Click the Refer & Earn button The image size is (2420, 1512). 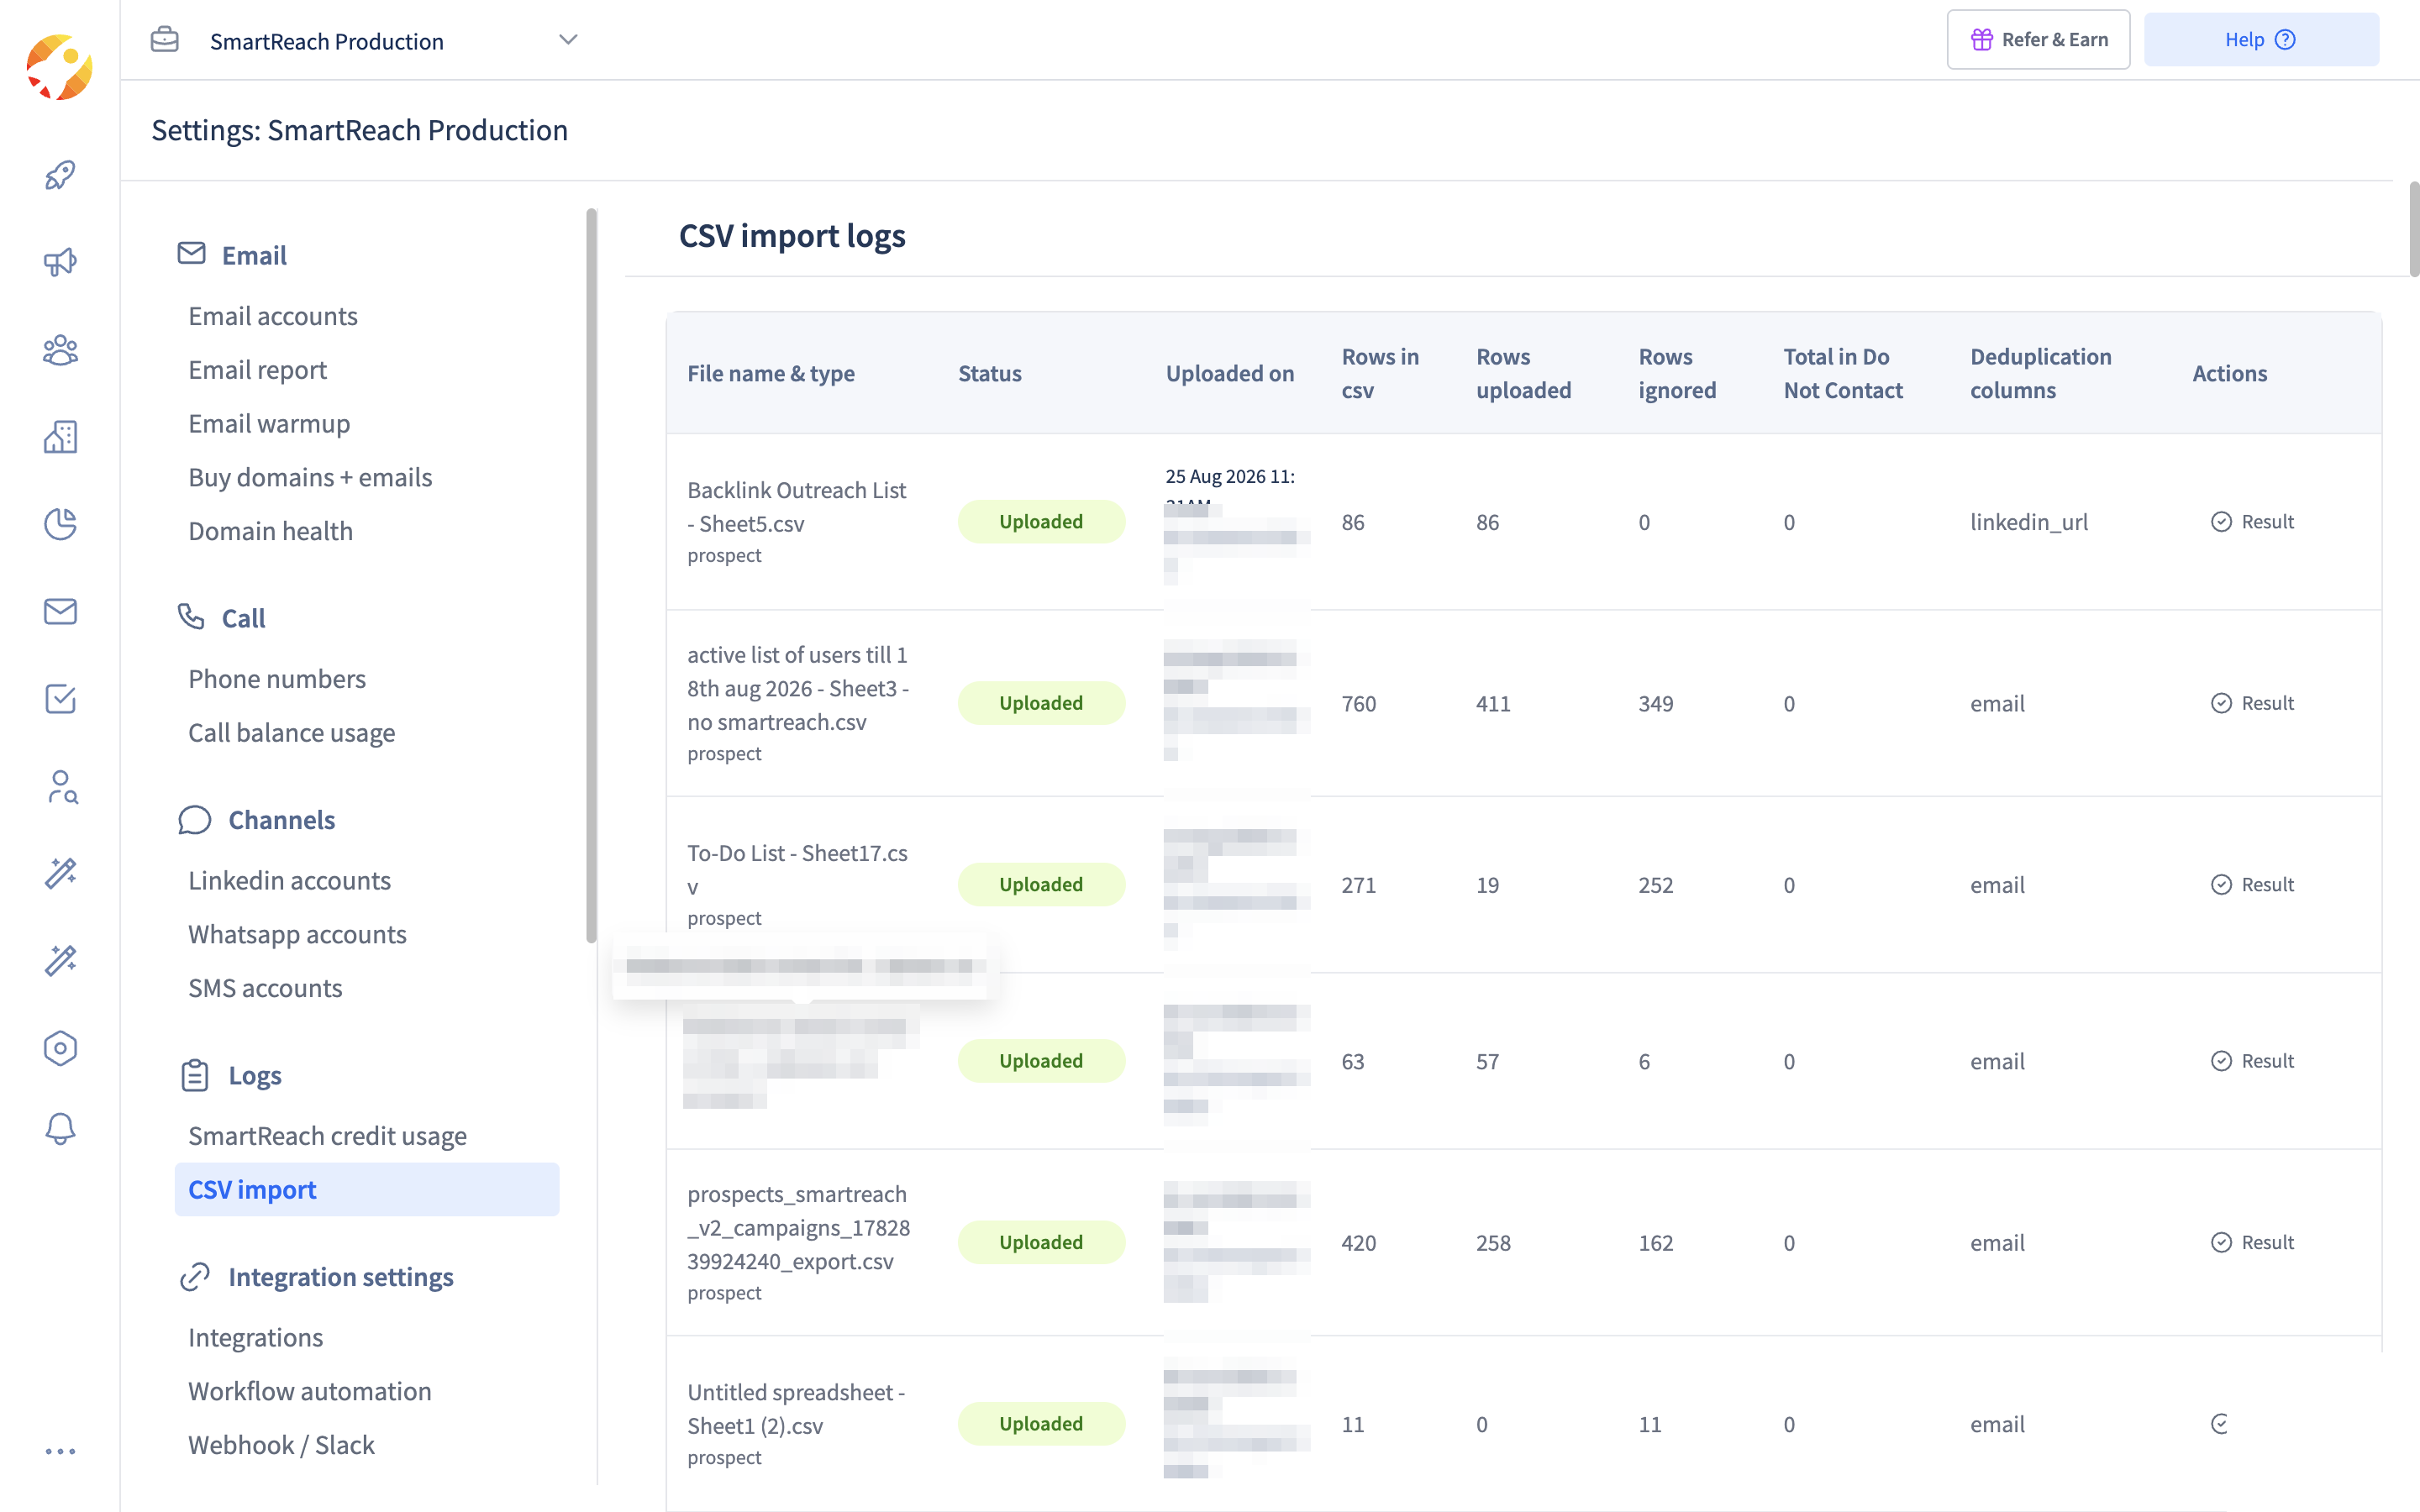(x=2038, y=40)
